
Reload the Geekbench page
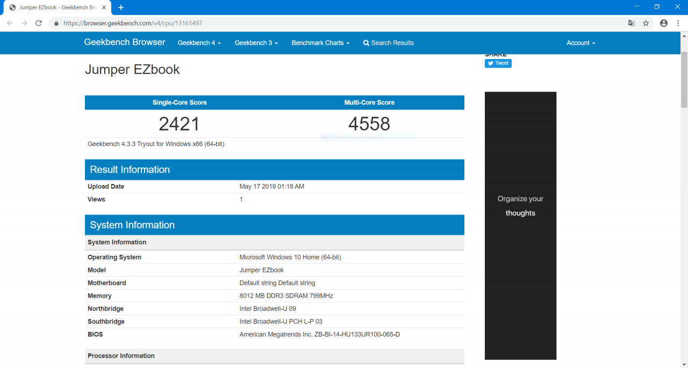coord(39,23)
